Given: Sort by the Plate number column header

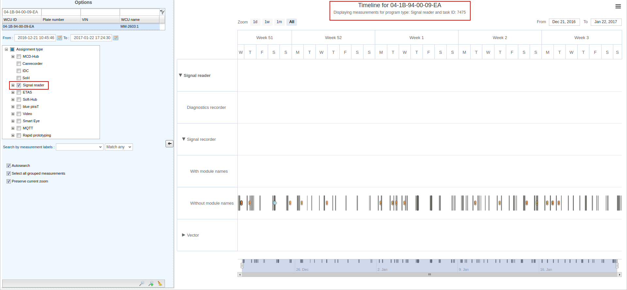Looking at the screenshot, I should tap(61, 20).
